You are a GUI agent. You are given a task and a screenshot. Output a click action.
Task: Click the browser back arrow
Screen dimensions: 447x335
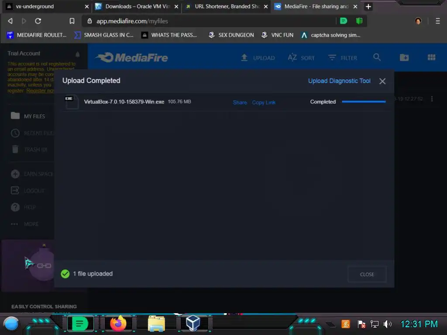(10, 21)
